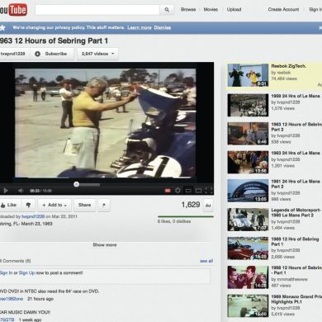Click the search magnifier button
This screenshot has height=322, width=322.
tap(167, 10)
